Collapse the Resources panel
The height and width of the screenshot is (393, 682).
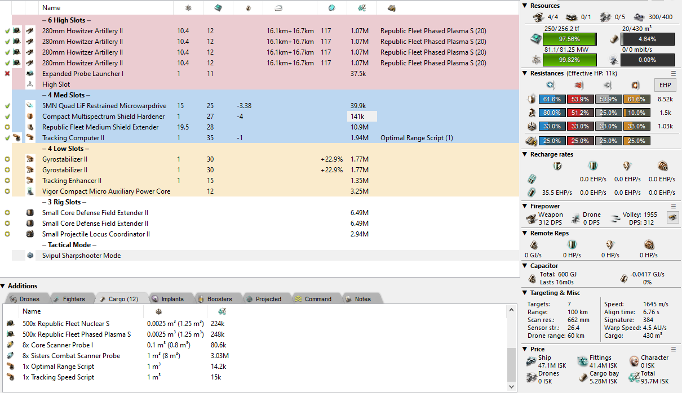tap(525, 6)
